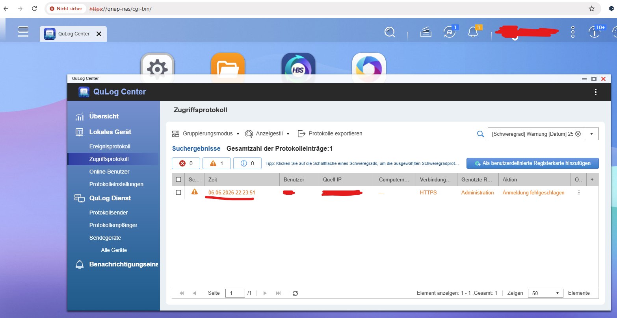Expand the Anzeigestil dropdown
This screenshot has height=318, width=617.
coord(268,133)
